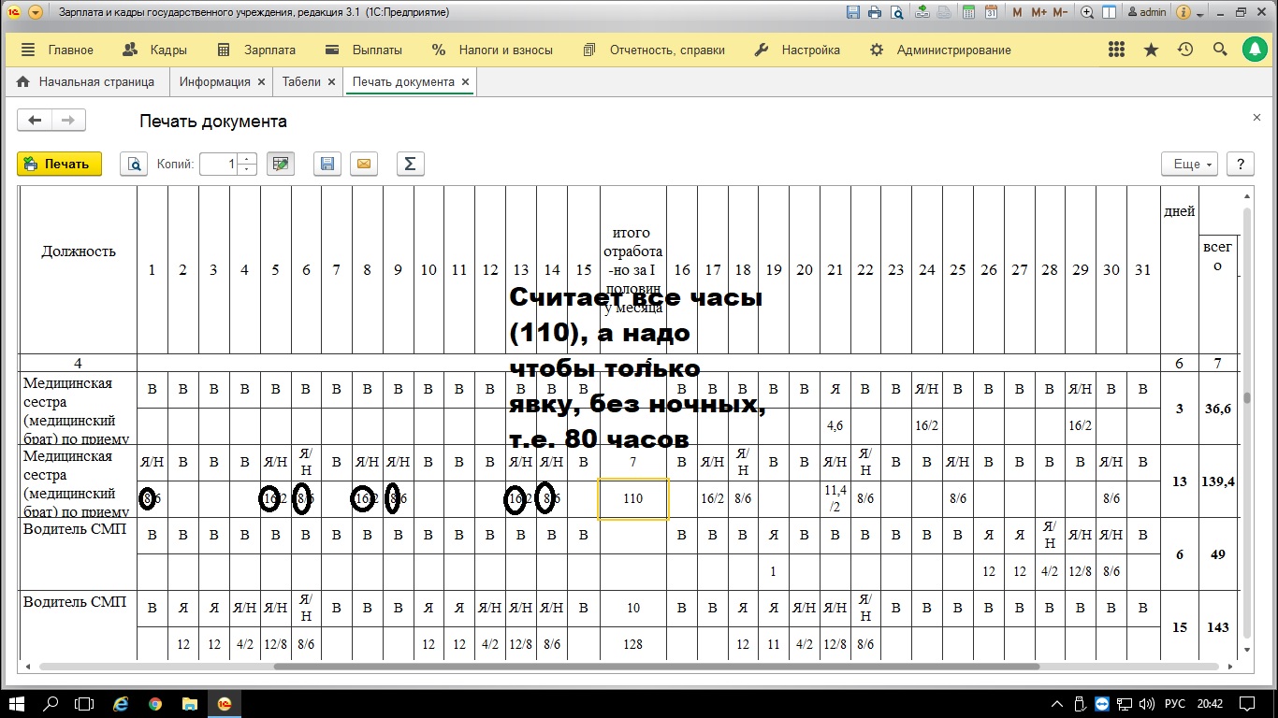Click the panel layout icon in the title bar
Image resolution: width=1278 pixels, height=718 pixels.
click(x=1109, y=12)
